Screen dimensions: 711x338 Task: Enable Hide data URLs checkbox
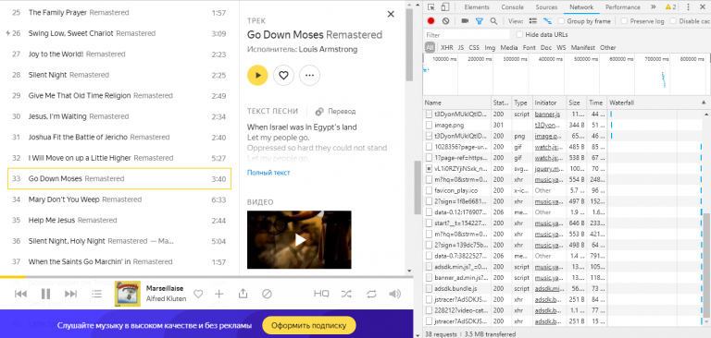(519, 34)
